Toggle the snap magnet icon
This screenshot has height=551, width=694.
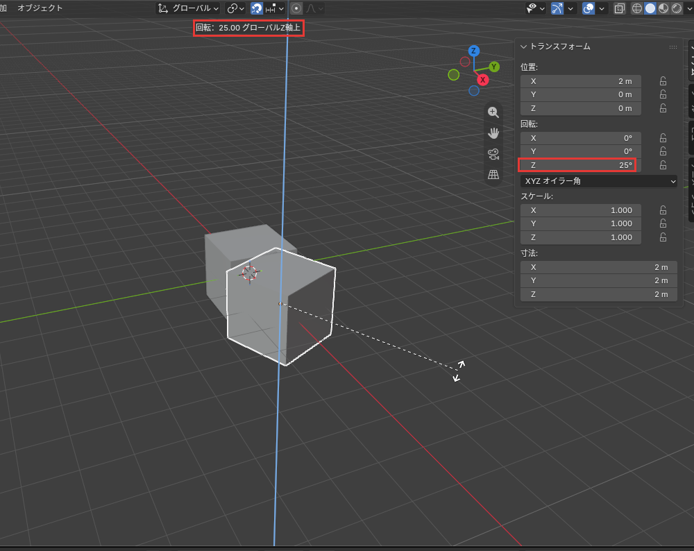(257, 8)
